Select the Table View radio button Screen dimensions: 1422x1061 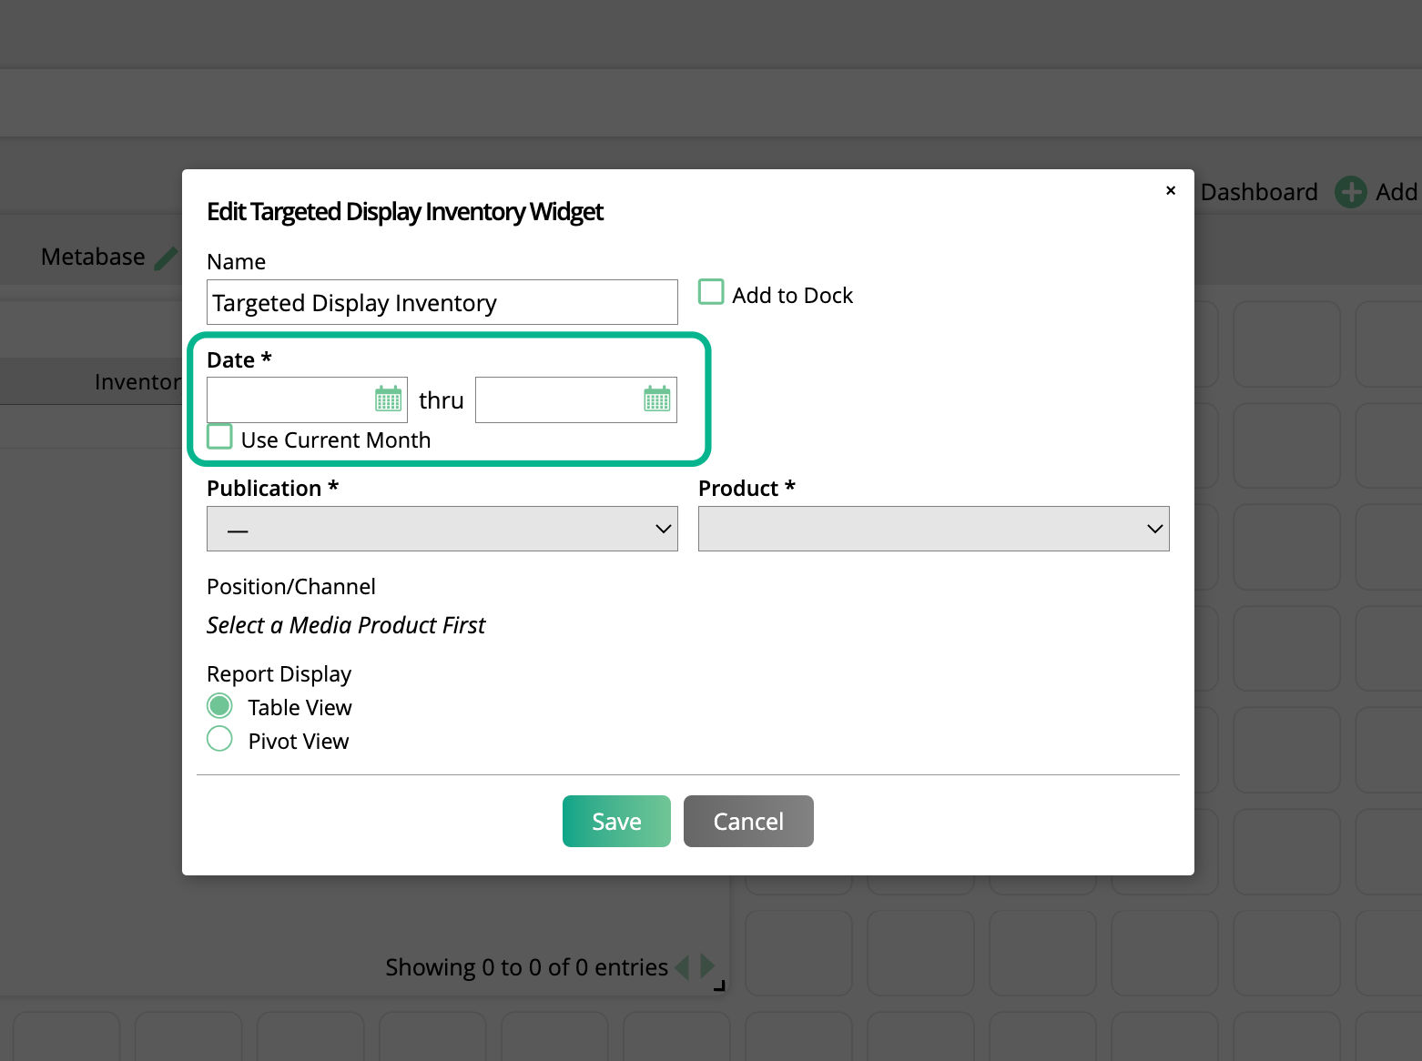pyautogui.click(x=219, y=705)
